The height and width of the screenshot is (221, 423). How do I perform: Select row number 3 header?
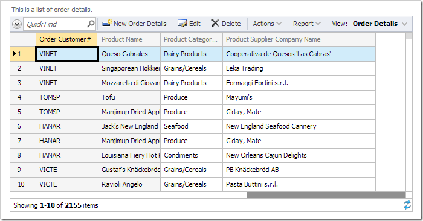click(23, 83)
